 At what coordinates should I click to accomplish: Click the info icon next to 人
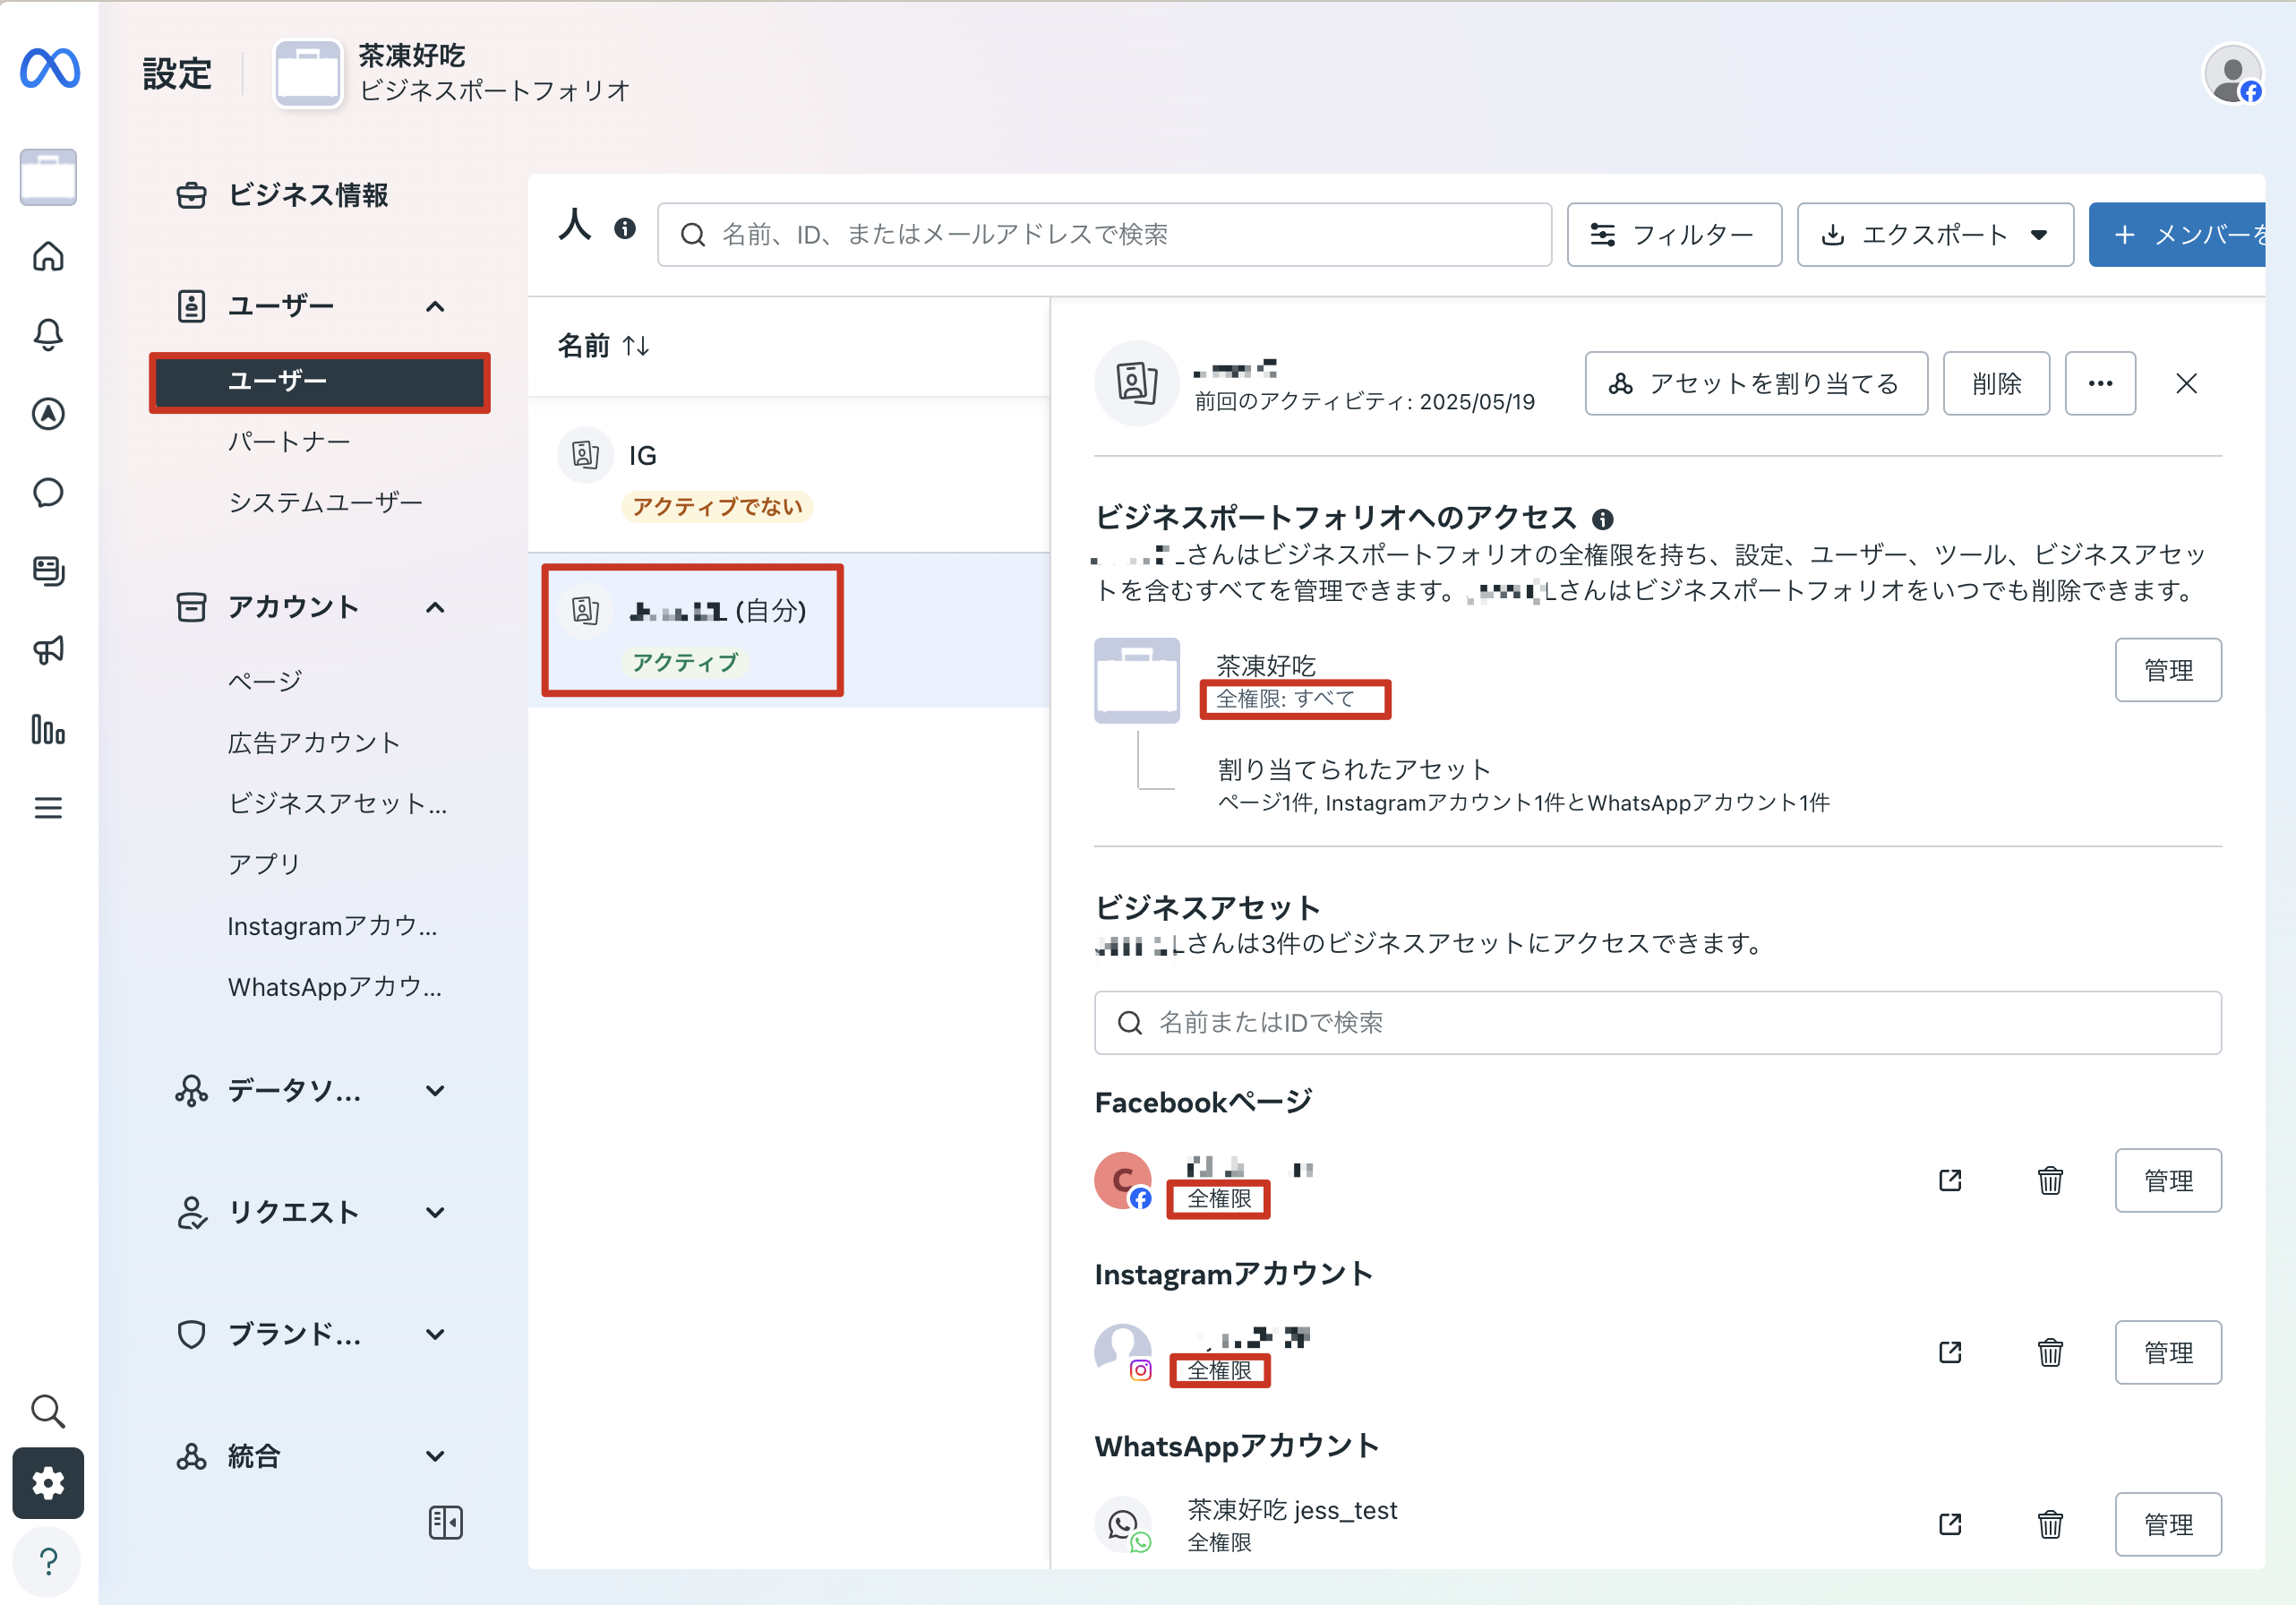pyautogui.click(x=625, y=229)
